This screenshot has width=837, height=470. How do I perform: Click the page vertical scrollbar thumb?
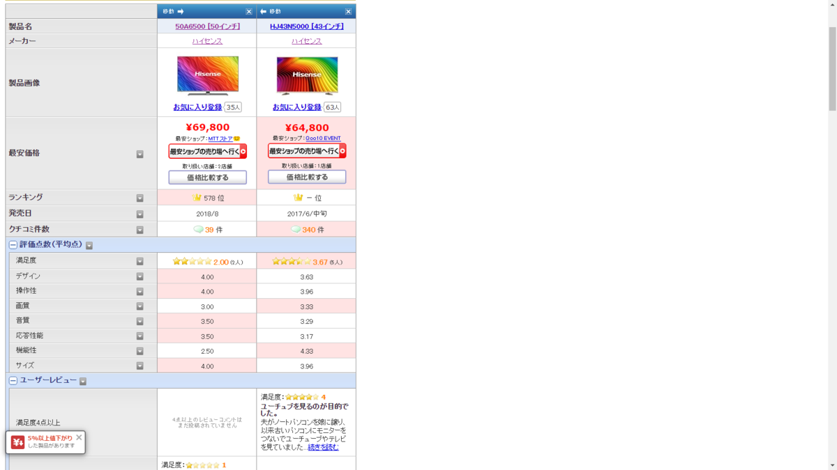point(832,68)
